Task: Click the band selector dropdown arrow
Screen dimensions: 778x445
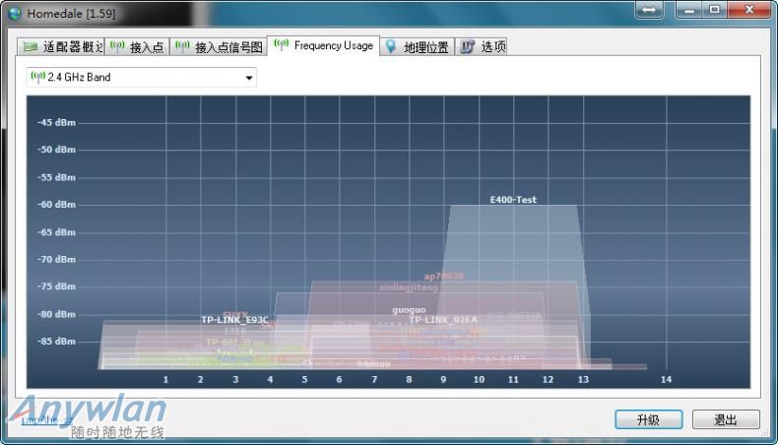Action: 248,77
